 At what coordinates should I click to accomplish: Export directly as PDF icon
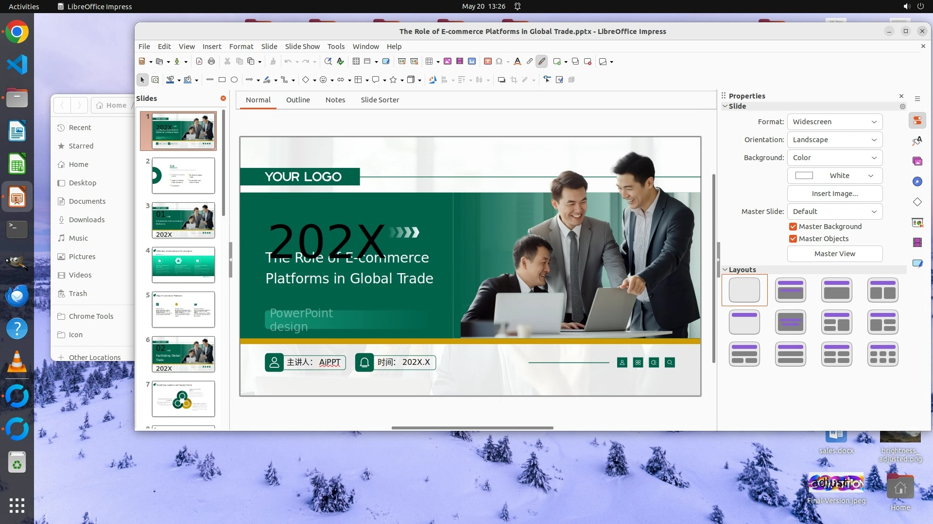click(199, 62)
